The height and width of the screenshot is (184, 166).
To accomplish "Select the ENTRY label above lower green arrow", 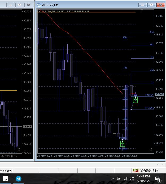I will (x=123, y=138).
